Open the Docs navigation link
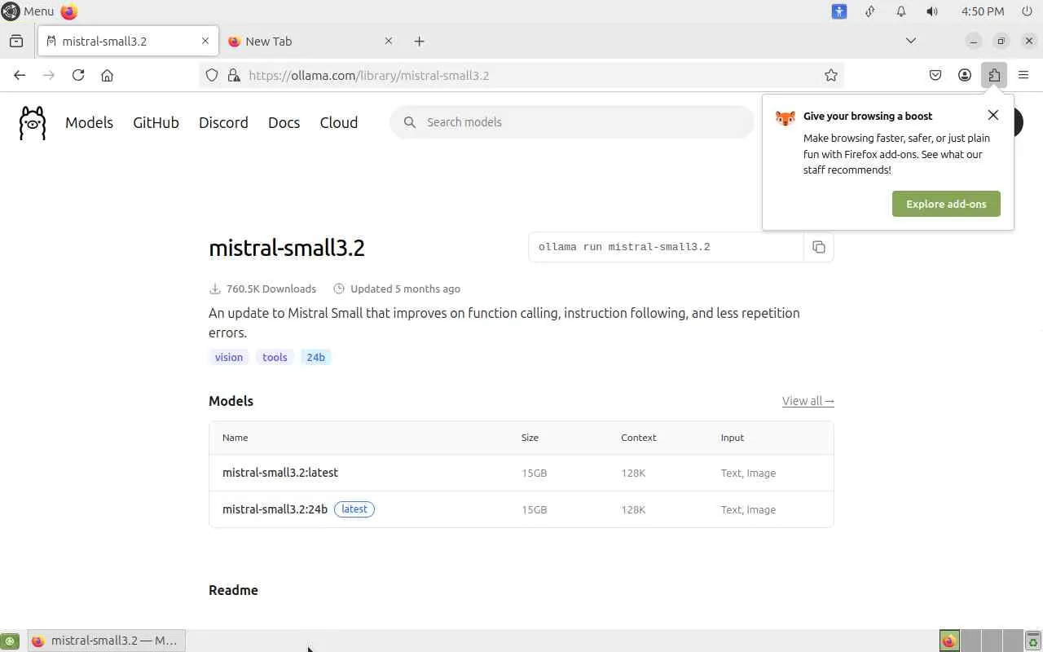 (284, 122)
